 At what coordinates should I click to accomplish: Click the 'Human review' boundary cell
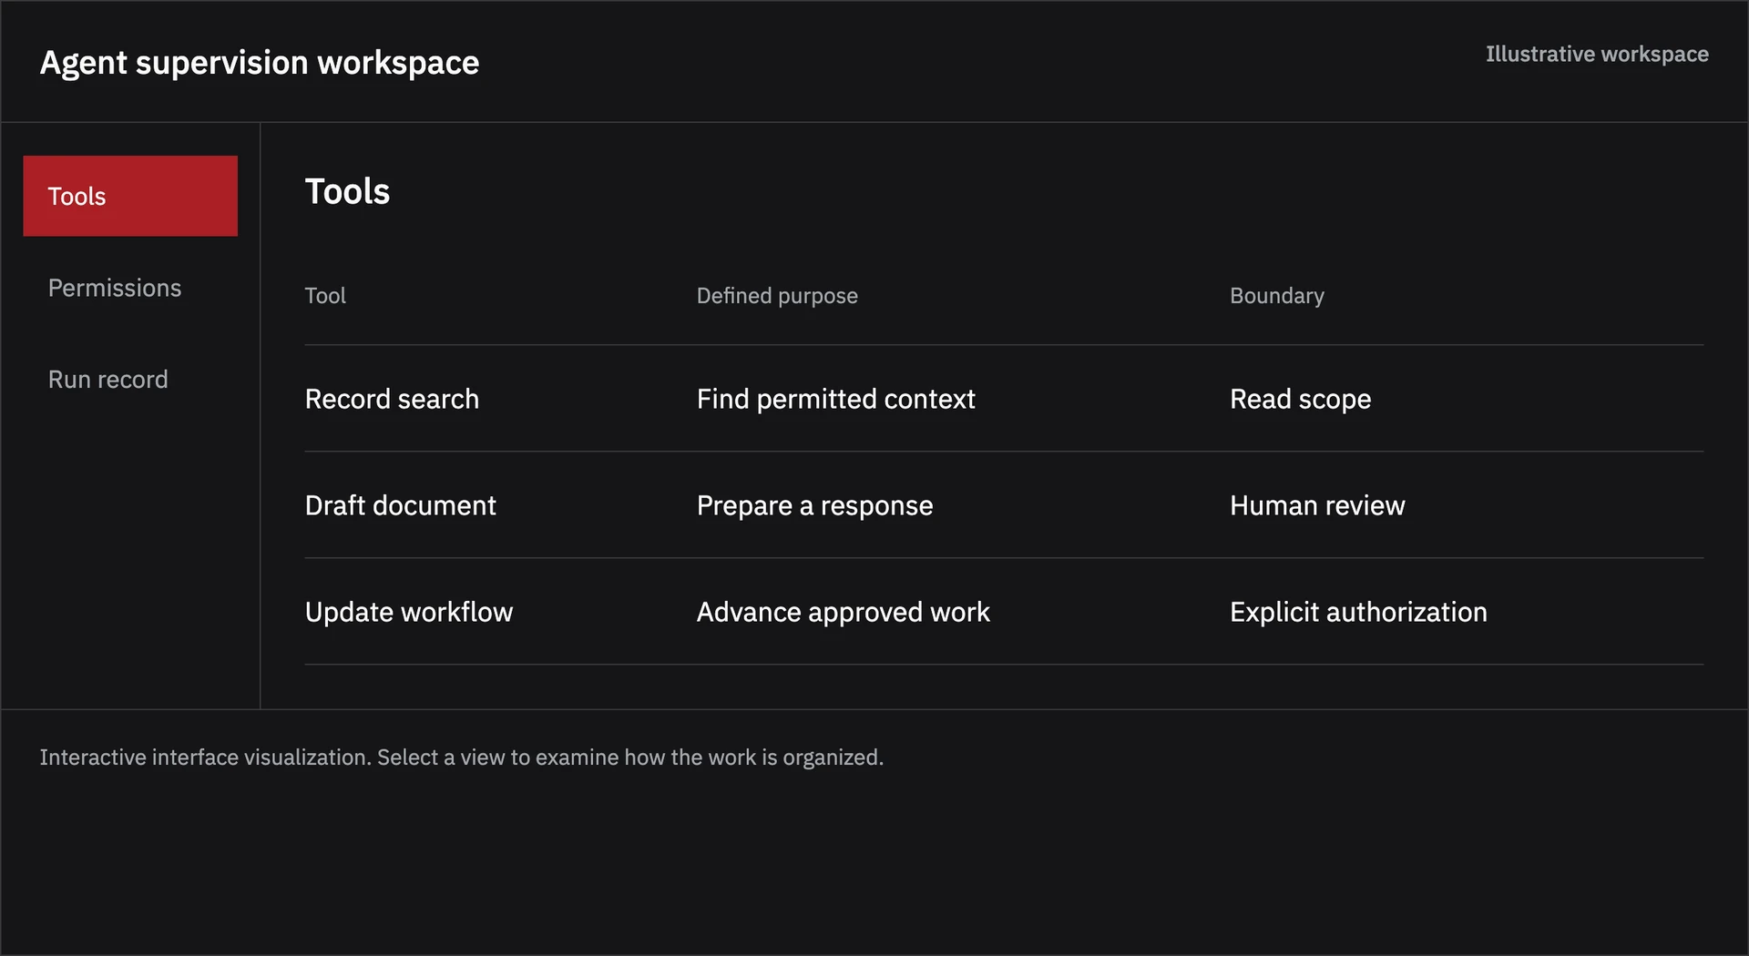(x=1317, y=505)
